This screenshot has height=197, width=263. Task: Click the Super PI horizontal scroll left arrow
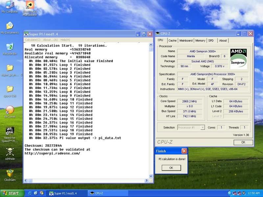pos(26,180)
